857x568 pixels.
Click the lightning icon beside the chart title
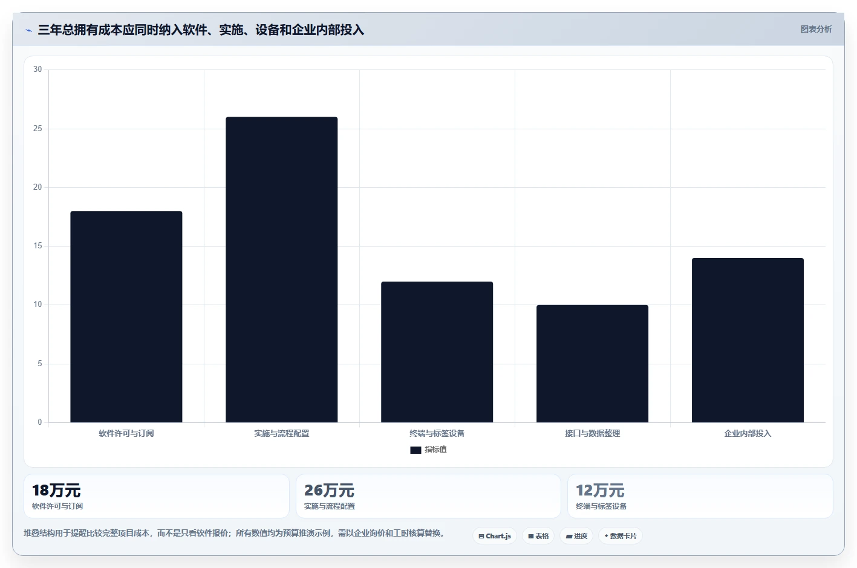pos(28,30)
